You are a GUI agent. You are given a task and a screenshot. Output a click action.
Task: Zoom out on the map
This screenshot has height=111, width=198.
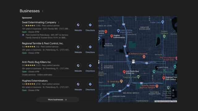[x=173, y=96]
